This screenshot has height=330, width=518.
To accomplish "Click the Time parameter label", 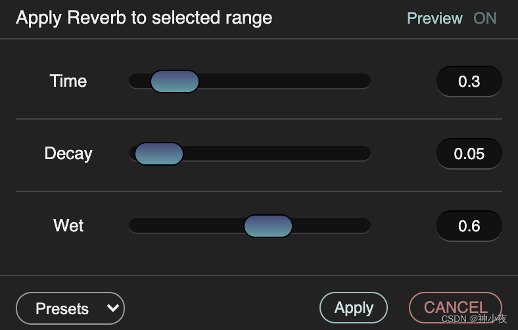I will click(x=68, y=82).
